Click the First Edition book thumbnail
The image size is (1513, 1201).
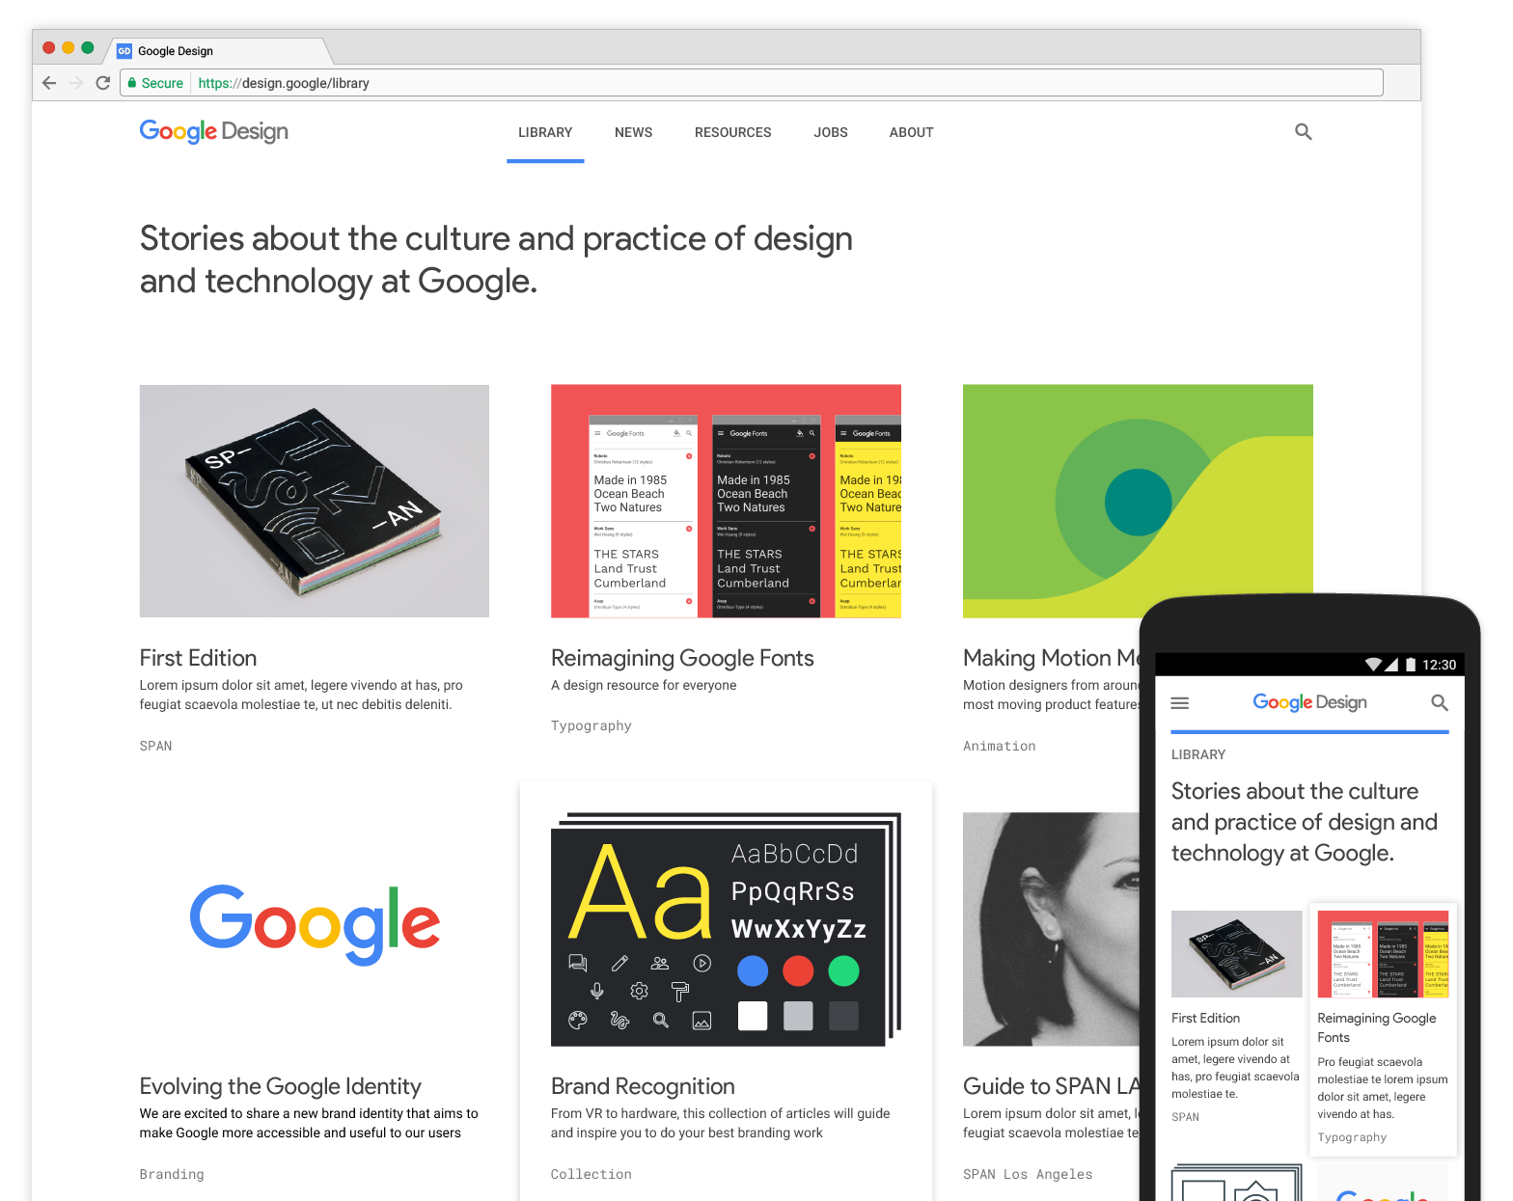click(314, 501)
